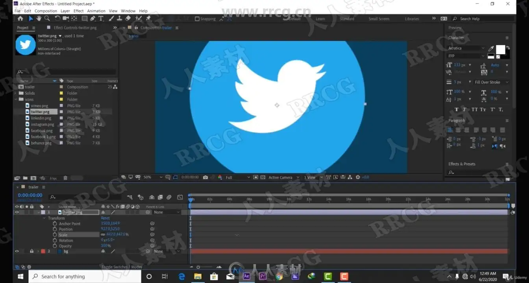Select the Pen tool
Viewport: 529px width, 283px height.
(x=92, y=18)
